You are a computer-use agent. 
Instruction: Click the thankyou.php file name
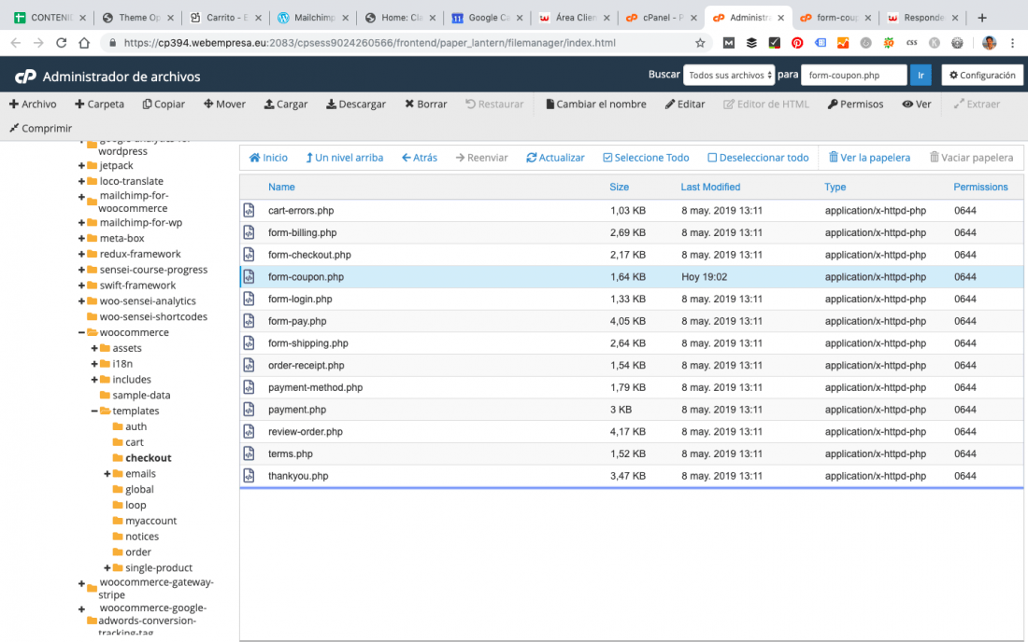coord(298,476)
